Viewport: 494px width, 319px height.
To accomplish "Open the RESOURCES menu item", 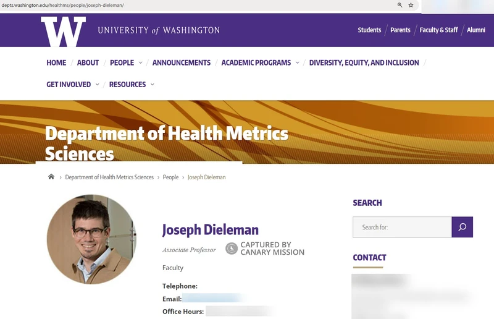I will point(127,85).
